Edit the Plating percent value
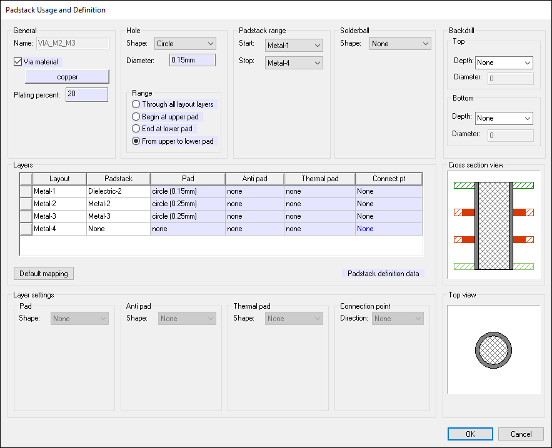Screen dimensions: 552x448 click(86, 94)
